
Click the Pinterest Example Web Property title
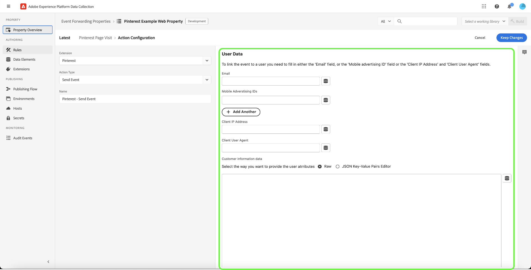click(153, 21)
